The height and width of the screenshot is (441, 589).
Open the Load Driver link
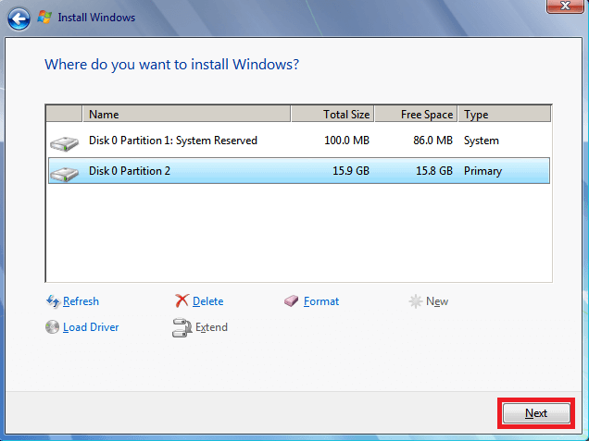pos(91,327)
